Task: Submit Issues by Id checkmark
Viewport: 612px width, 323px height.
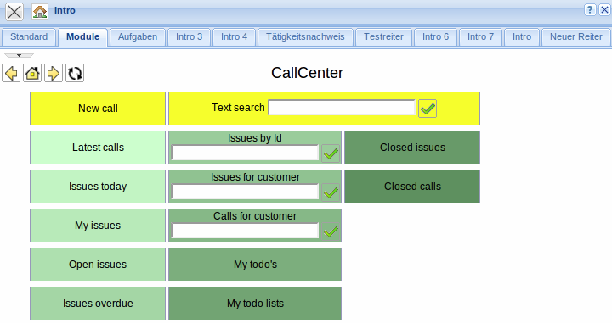Action: click(331, 153)
